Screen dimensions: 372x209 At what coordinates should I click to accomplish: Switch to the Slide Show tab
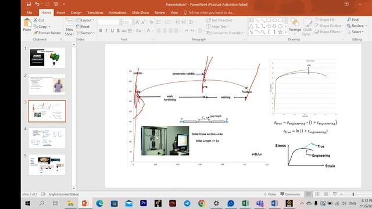coord(140,13)
